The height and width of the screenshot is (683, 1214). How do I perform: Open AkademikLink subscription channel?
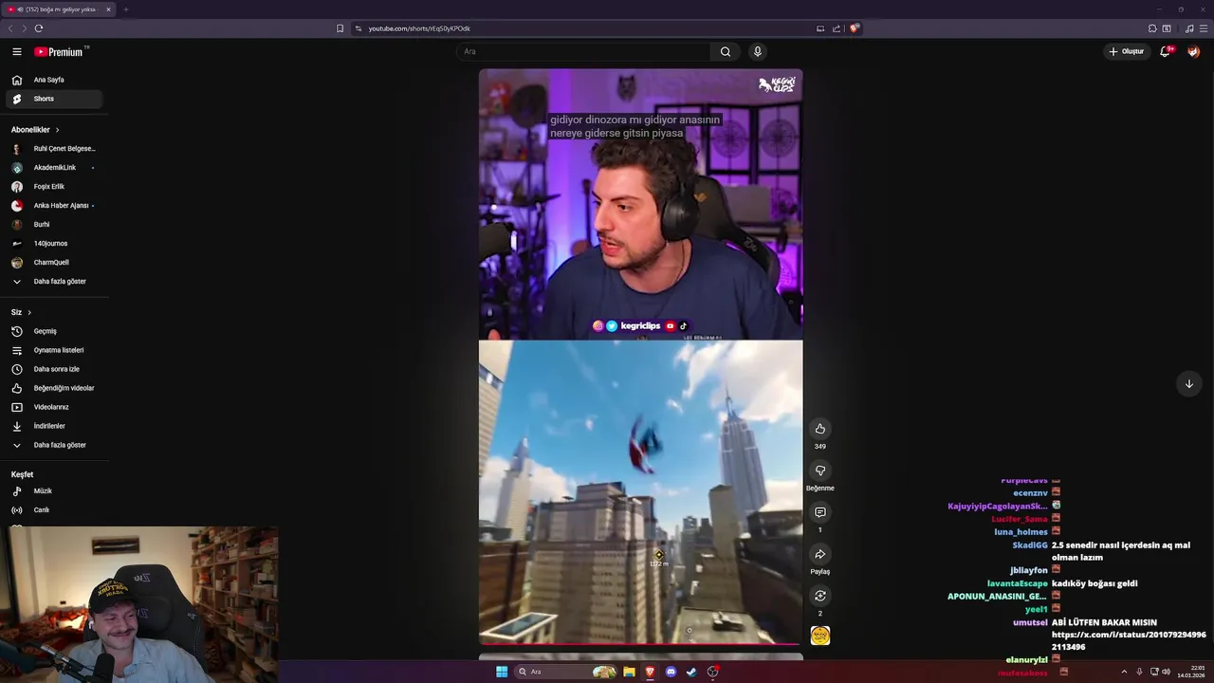click(52, 168)
